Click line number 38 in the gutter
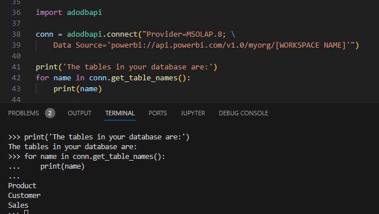Image resolution: width=379 pixels, height=214 pixels. click(x=16, y=34)
